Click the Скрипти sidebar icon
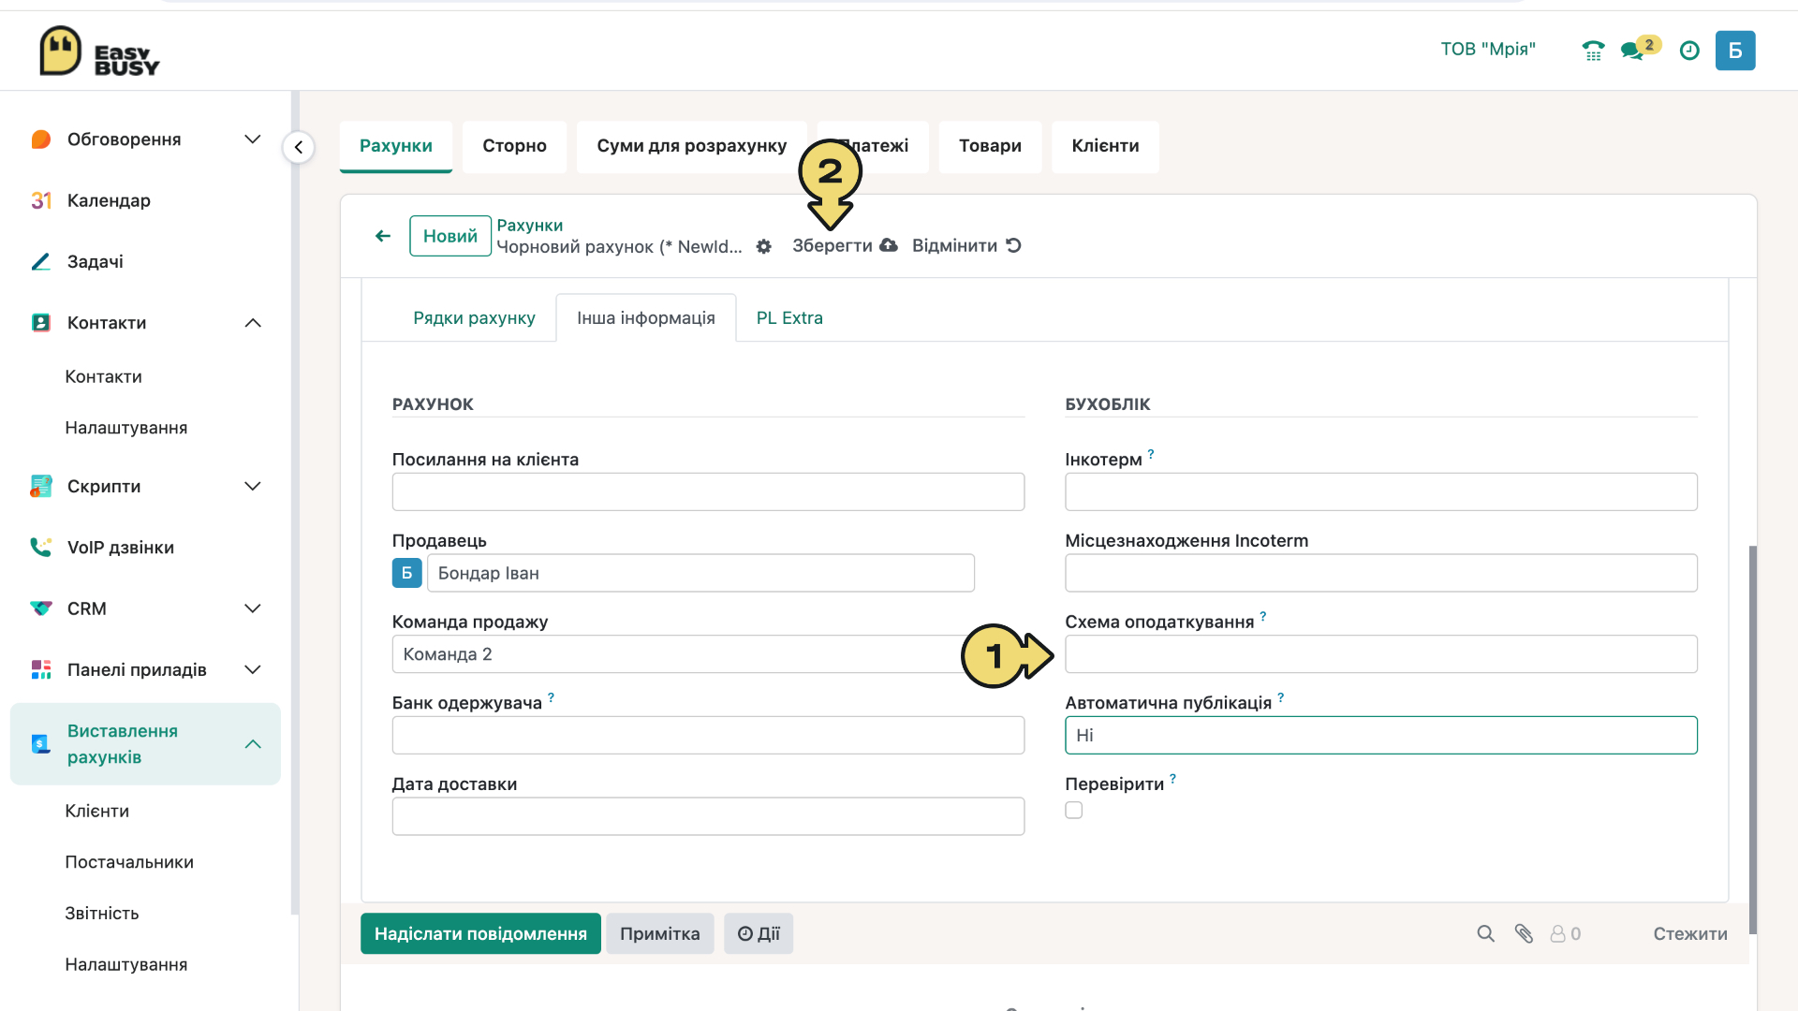 [x=41, y=486]
